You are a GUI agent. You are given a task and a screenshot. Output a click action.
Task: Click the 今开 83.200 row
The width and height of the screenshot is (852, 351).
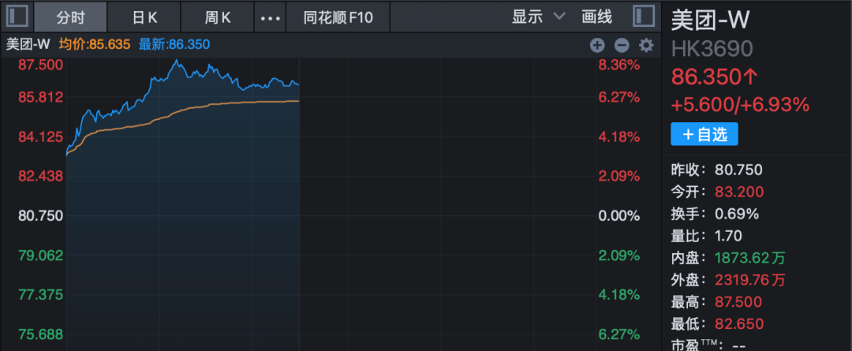click(x=717, y=192)
